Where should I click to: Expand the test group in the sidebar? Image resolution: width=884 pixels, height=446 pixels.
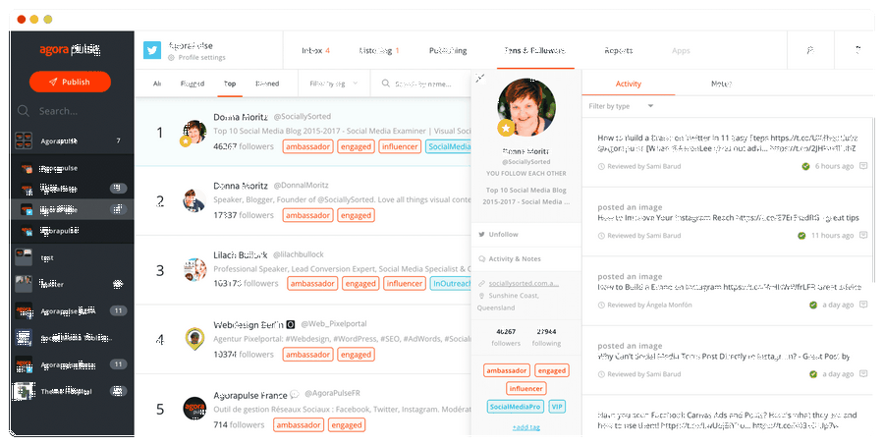click(72, 257)
